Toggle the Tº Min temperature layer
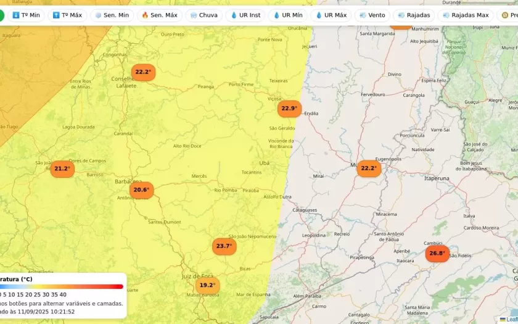Image resolution: width=518 pixels, height=324 pixels. [26, 15]
